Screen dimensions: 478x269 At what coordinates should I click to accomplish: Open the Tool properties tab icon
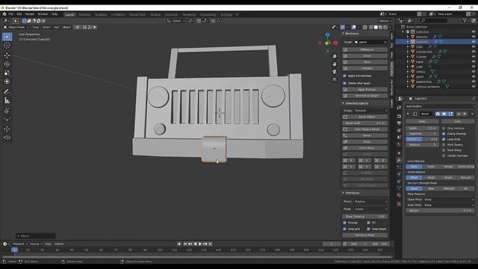(x=399, y=108)
